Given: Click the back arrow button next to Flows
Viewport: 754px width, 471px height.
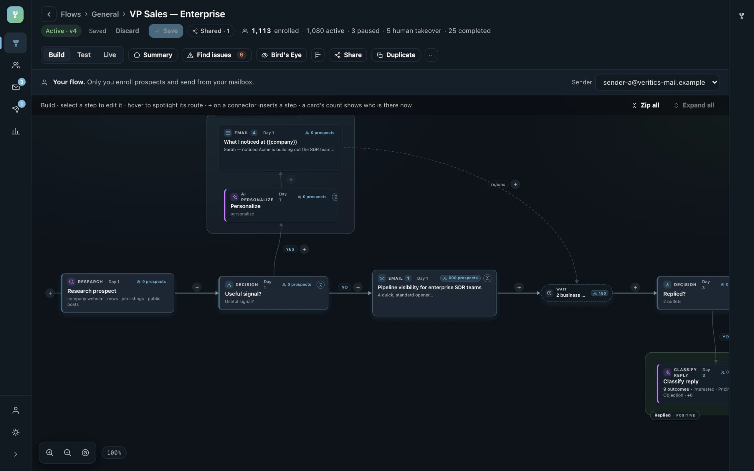Looking at the screenshot, I should point(49,14).
